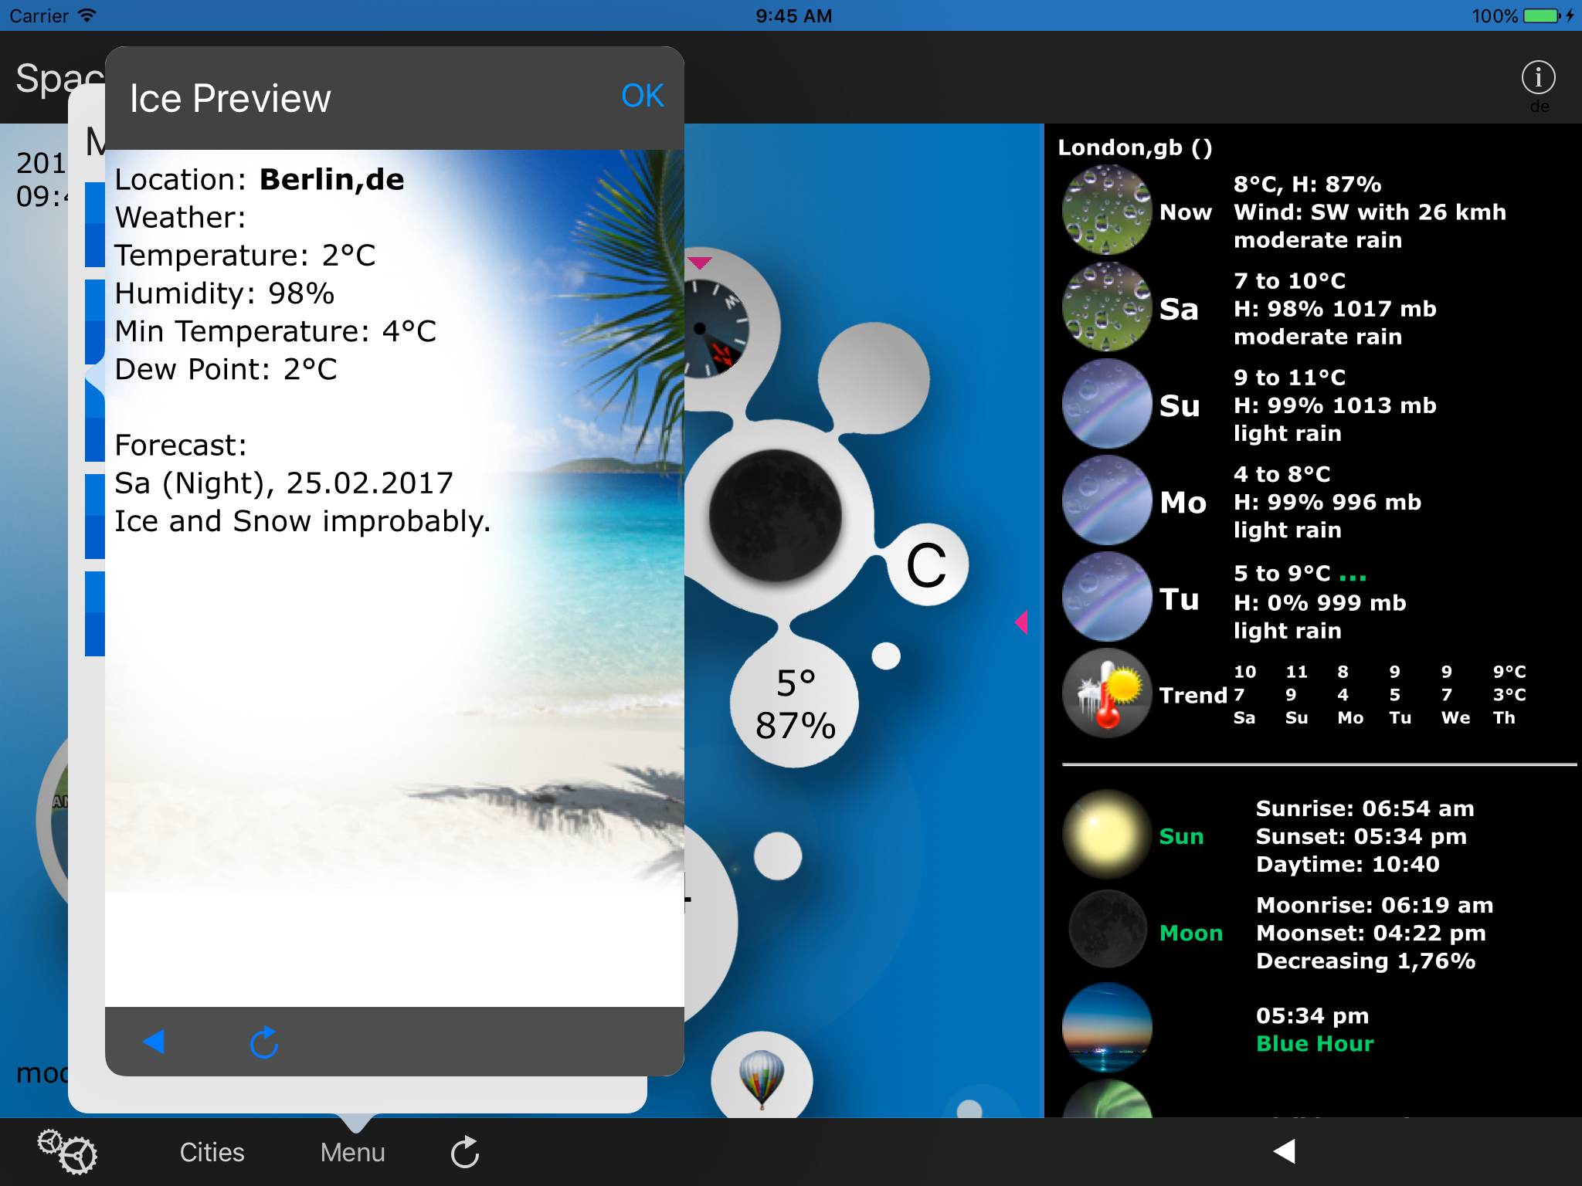Open the Trend thermometer icon
The height and width of the screenshot is (1186, 1582).
pos(1107,693)
